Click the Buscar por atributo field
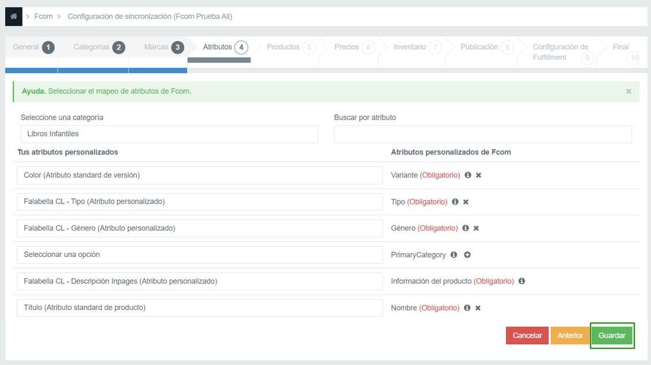 482,134
